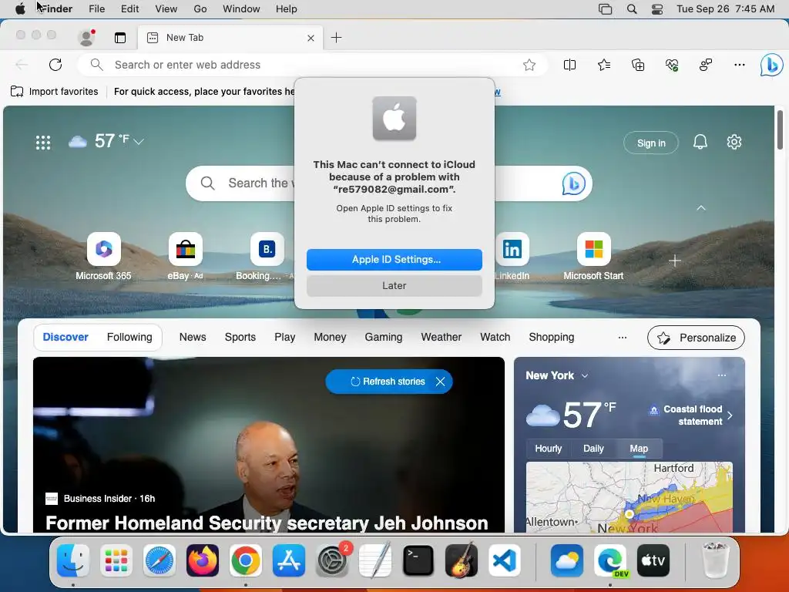Close the New Tab tab
This screenshot has width=789, height=592.
311,38
